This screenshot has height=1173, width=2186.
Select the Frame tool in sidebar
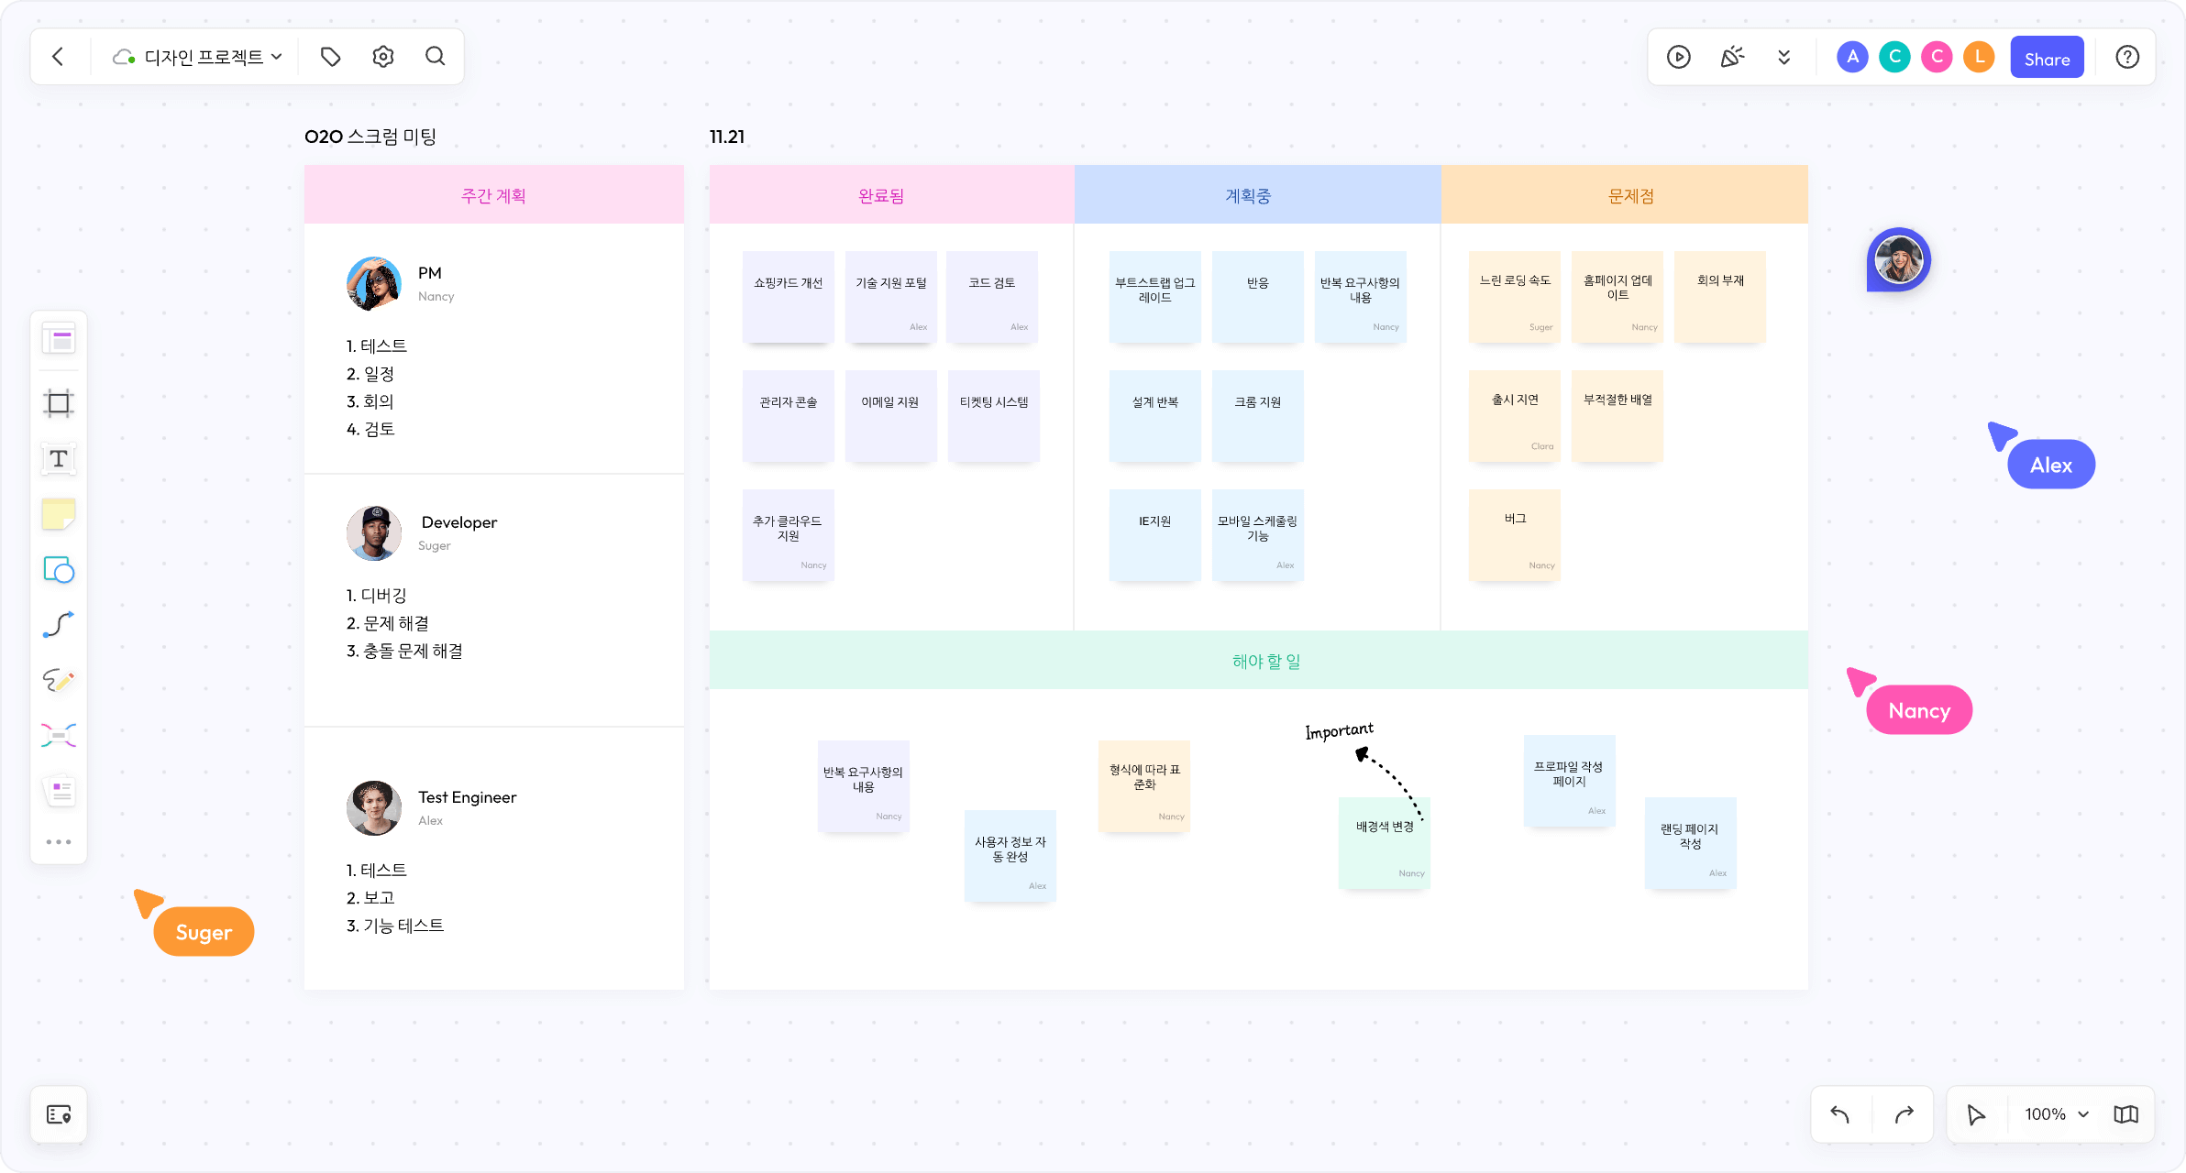pyautogui.click(x=60, y=403)
